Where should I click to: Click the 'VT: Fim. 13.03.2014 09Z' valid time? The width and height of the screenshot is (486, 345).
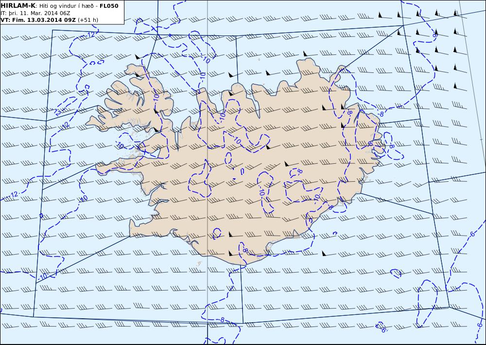click(x=38, y=20)
